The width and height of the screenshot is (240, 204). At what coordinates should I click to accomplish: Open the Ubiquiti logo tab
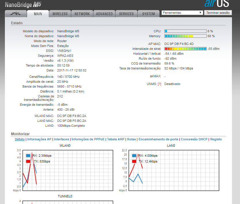(x=16, y=14)
